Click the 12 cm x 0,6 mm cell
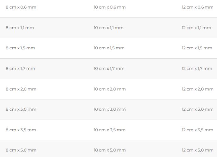 pos(198,7)
